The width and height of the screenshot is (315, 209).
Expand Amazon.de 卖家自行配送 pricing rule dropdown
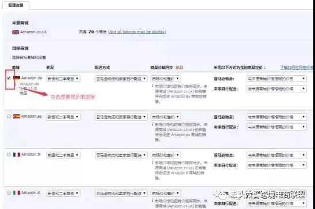coord(276,88)
